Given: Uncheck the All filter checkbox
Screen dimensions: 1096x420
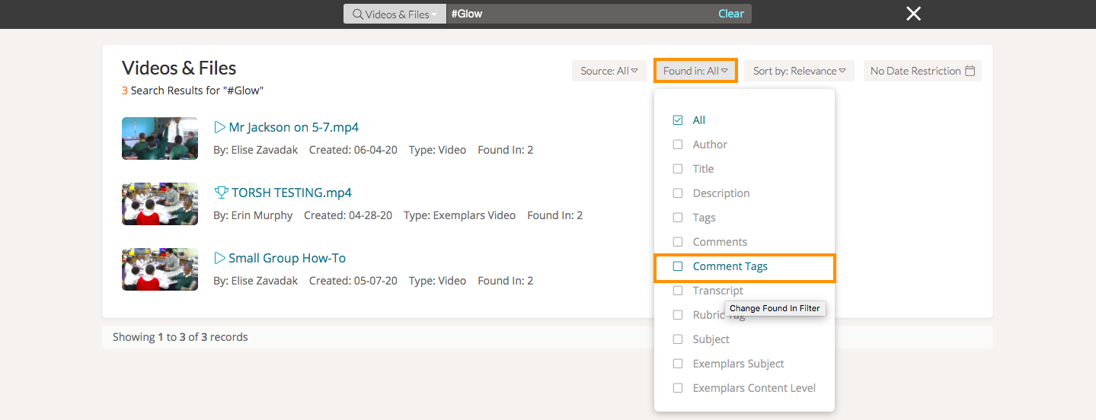Looking at the screenshot, I should [x=678, y=120].
